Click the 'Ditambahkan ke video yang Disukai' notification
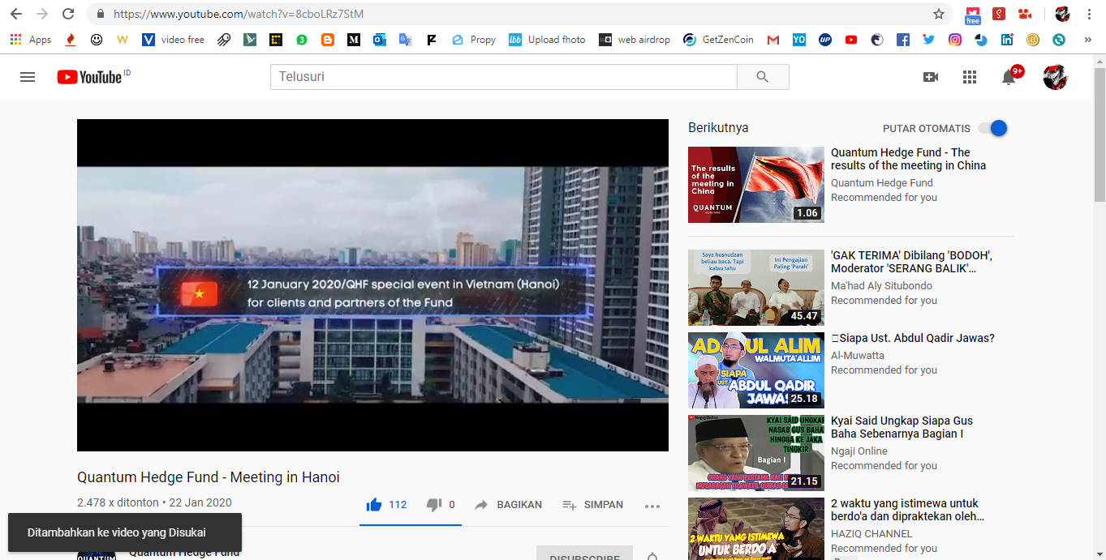The width and height of the screenshot is (1106, 560). coord(125,532)
